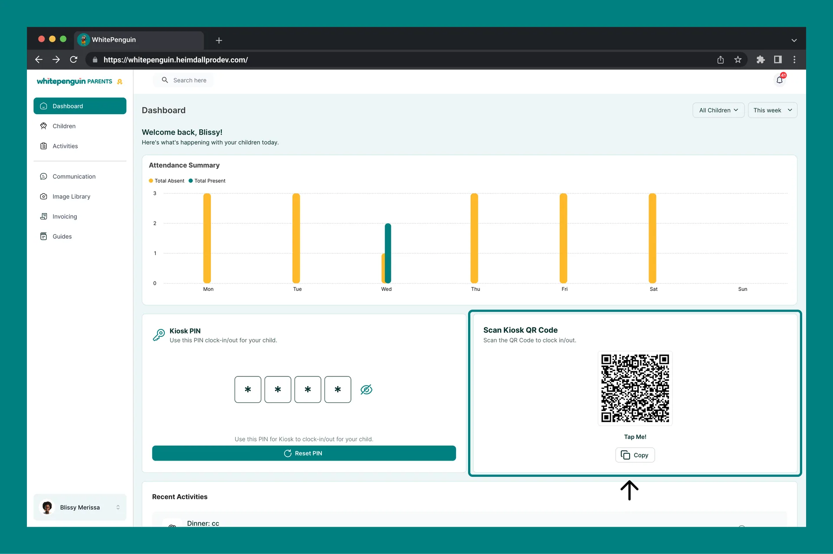Viewport: 833px width, 554px height.
Task: Open the Dashboard sidebar item
Action: coord(80,106)
